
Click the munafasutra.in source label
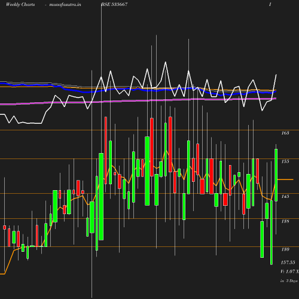[x=65, y=4]
